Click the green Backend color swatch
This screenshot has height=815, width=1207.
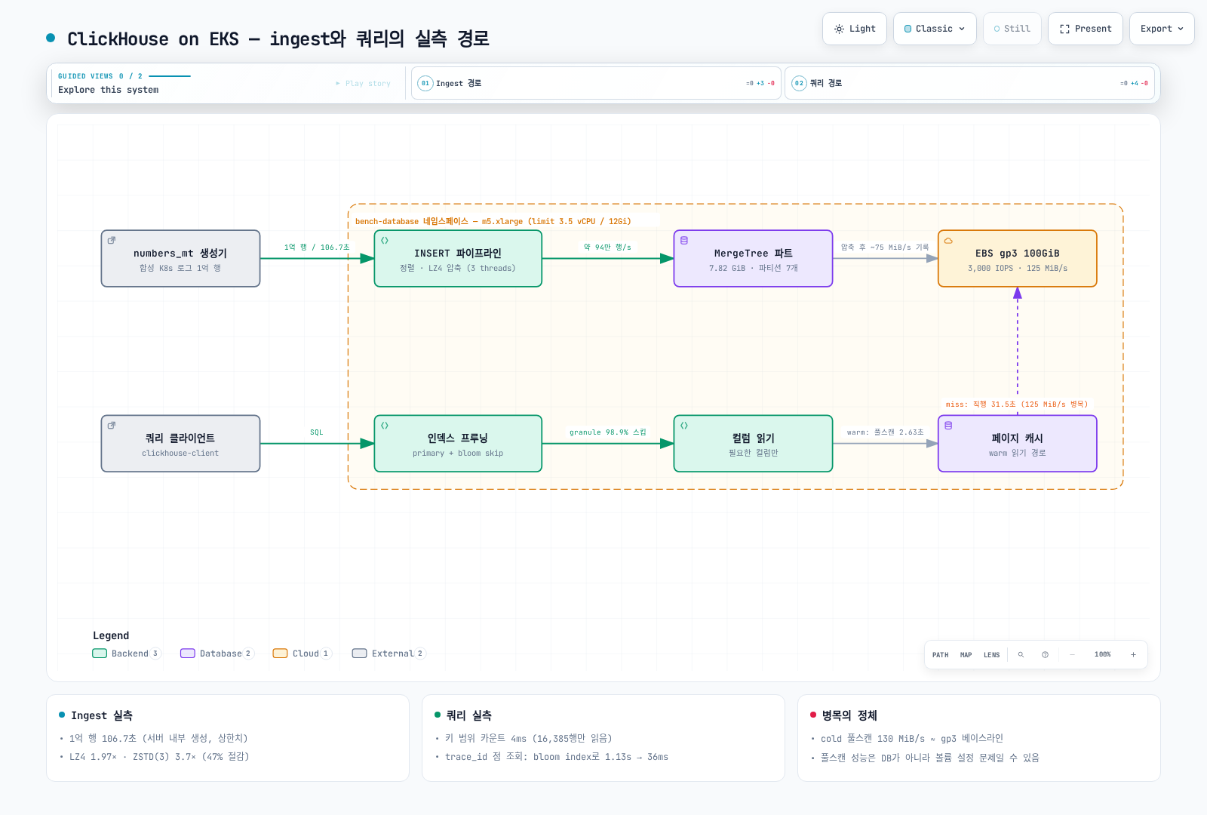100,654
